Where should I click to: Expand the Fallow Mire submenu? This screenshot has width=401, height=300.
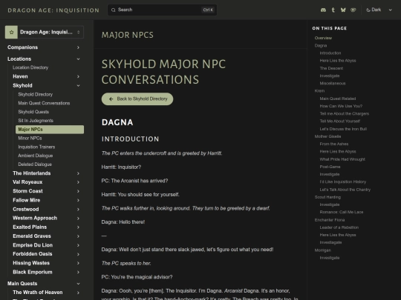[x=78, y=200]
